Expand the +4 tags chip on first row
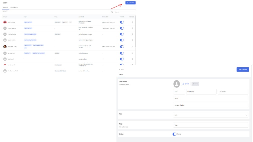This screenshot has width=253, height=142. pyautogui.click(x=70, y=22)
